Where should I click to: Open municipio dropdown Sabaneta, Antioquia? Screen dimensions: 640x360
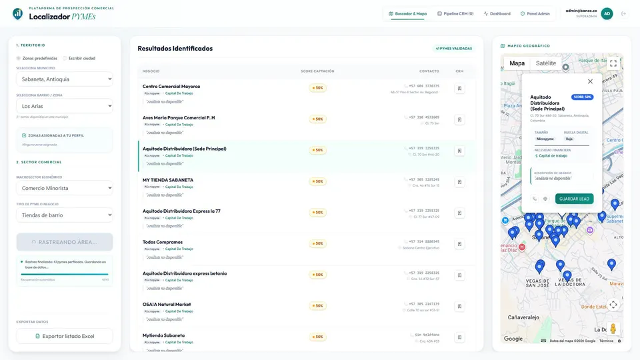click(65, 79)
